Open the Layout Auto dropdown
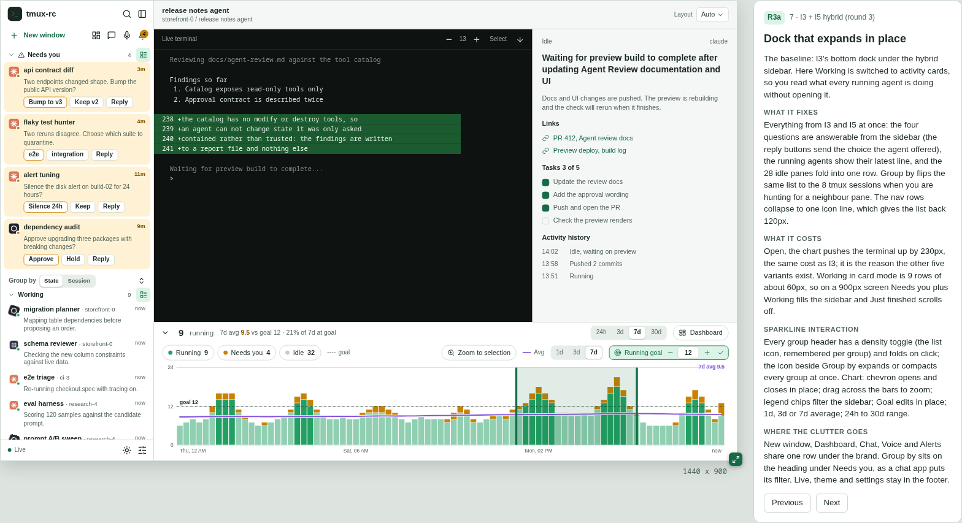Viewport: 962px width, 523px height. tap(712, 15)
